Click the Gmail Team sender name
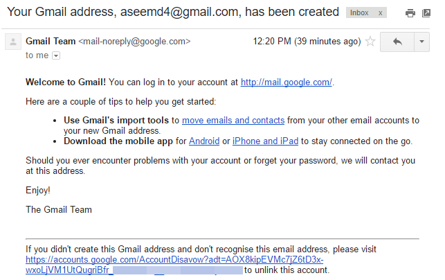445x280 pixels. pyautogui.click(x=51, y=42)
